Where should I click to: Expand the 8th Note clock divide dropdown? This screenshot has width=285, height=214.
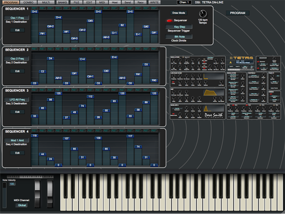click(180, 37)
